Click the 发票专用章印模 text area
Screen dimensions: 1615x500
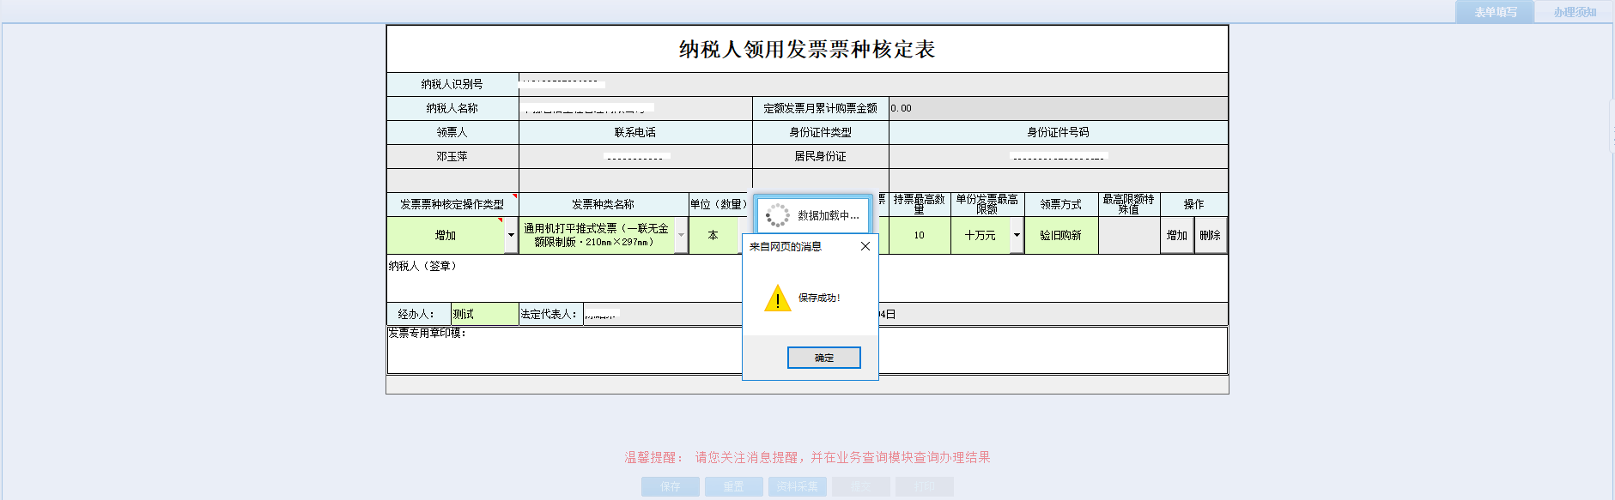pyautogui.click(x=558, y=353)
